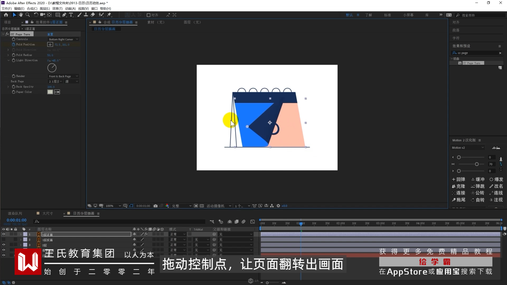Select the Pen tool

pos(64,15)
